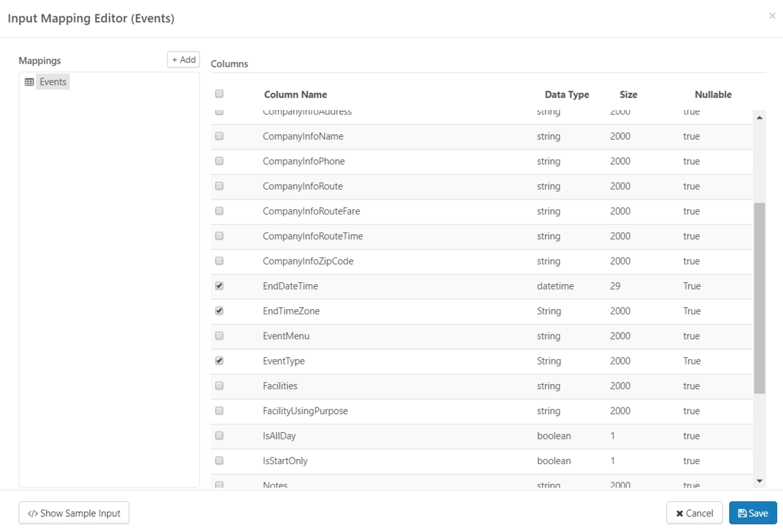Click the Add mapping button
Viewport: 783px width, 532px height.
coord(183,60)
